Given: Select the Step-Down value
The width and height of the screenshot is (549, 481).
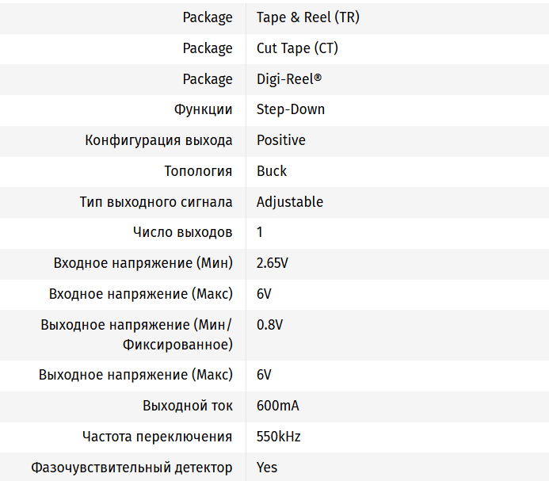Looking at the screenshot, I should click(291, 109).
